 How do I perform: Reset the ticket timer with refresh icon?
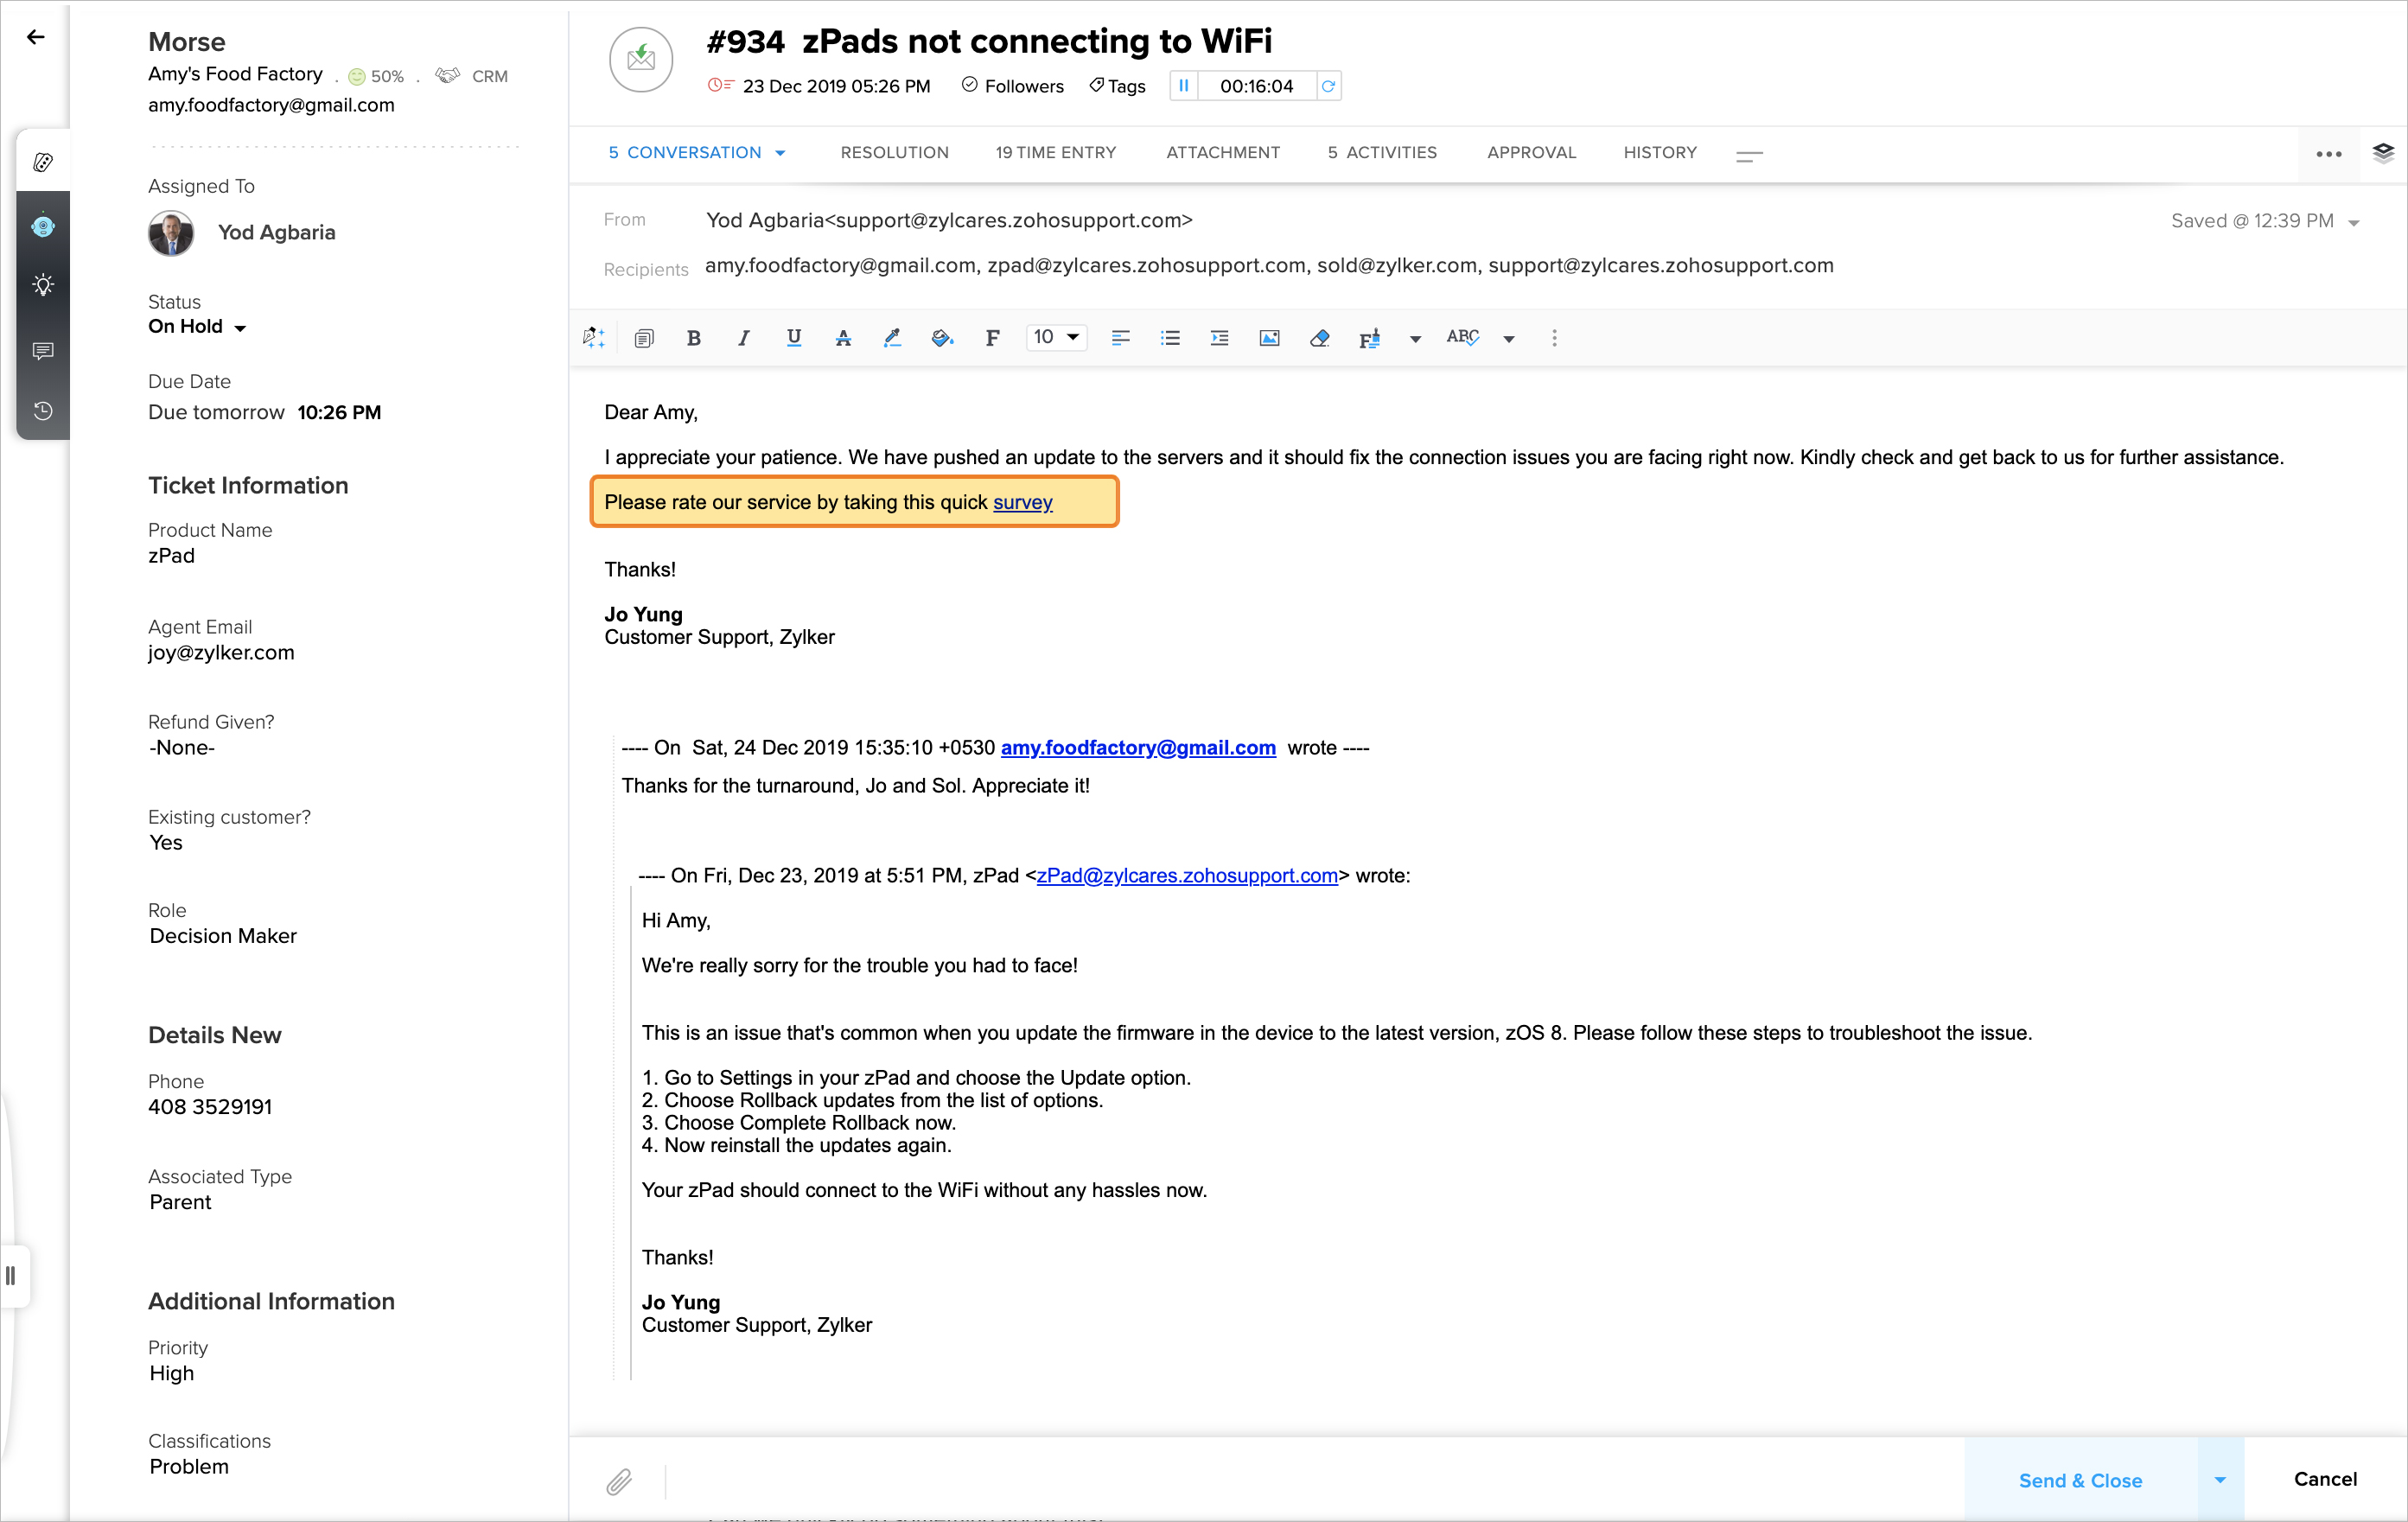(x=1328, y=86)
